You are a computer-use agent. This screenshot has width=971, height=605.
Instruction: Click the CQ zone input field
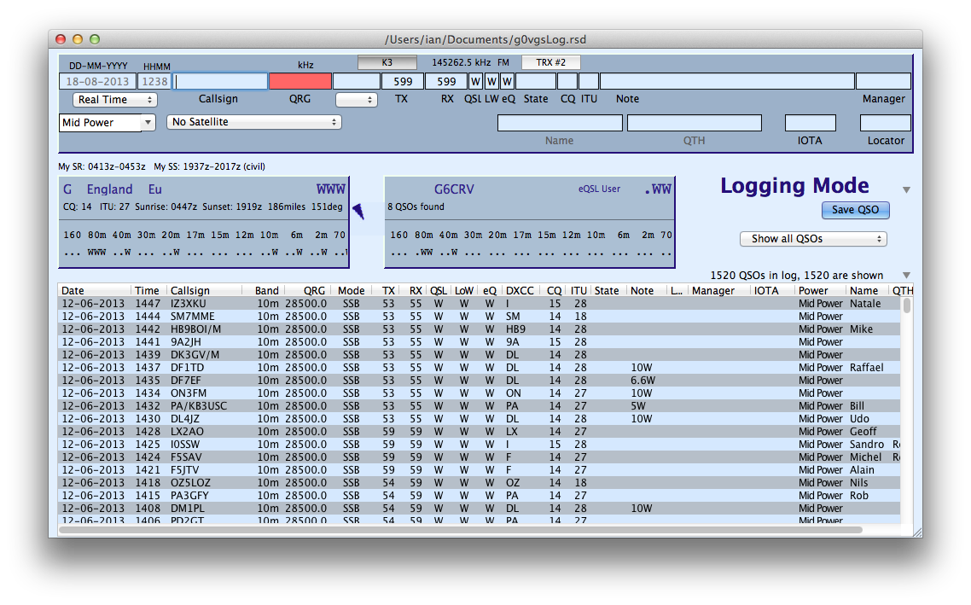[x=567, y=81]
